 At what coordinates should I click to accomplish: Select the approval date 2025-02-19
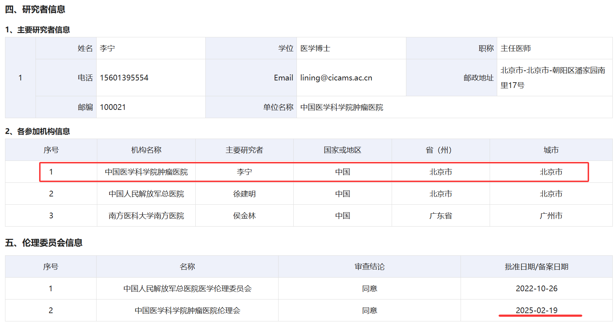[x=536, y=310]
